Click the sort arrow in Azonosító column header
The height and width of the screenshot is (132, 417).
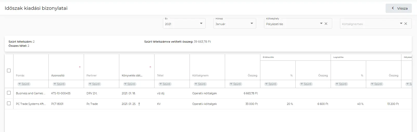click(x=80, y=67)
